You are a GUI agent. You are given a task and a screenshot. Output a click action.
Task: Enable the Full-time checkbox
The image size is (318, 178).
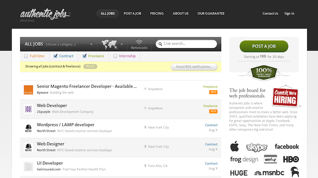(x=26, y=56)
